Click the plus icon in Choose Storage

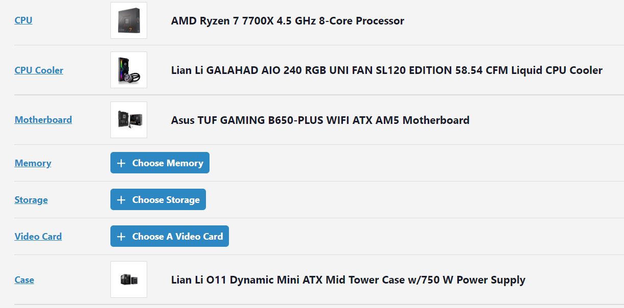click(x=121, y=200)
